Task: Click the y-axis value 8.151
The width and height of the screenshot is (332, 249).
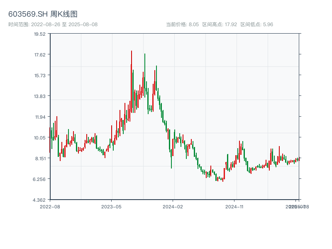Action: point(40,159)
